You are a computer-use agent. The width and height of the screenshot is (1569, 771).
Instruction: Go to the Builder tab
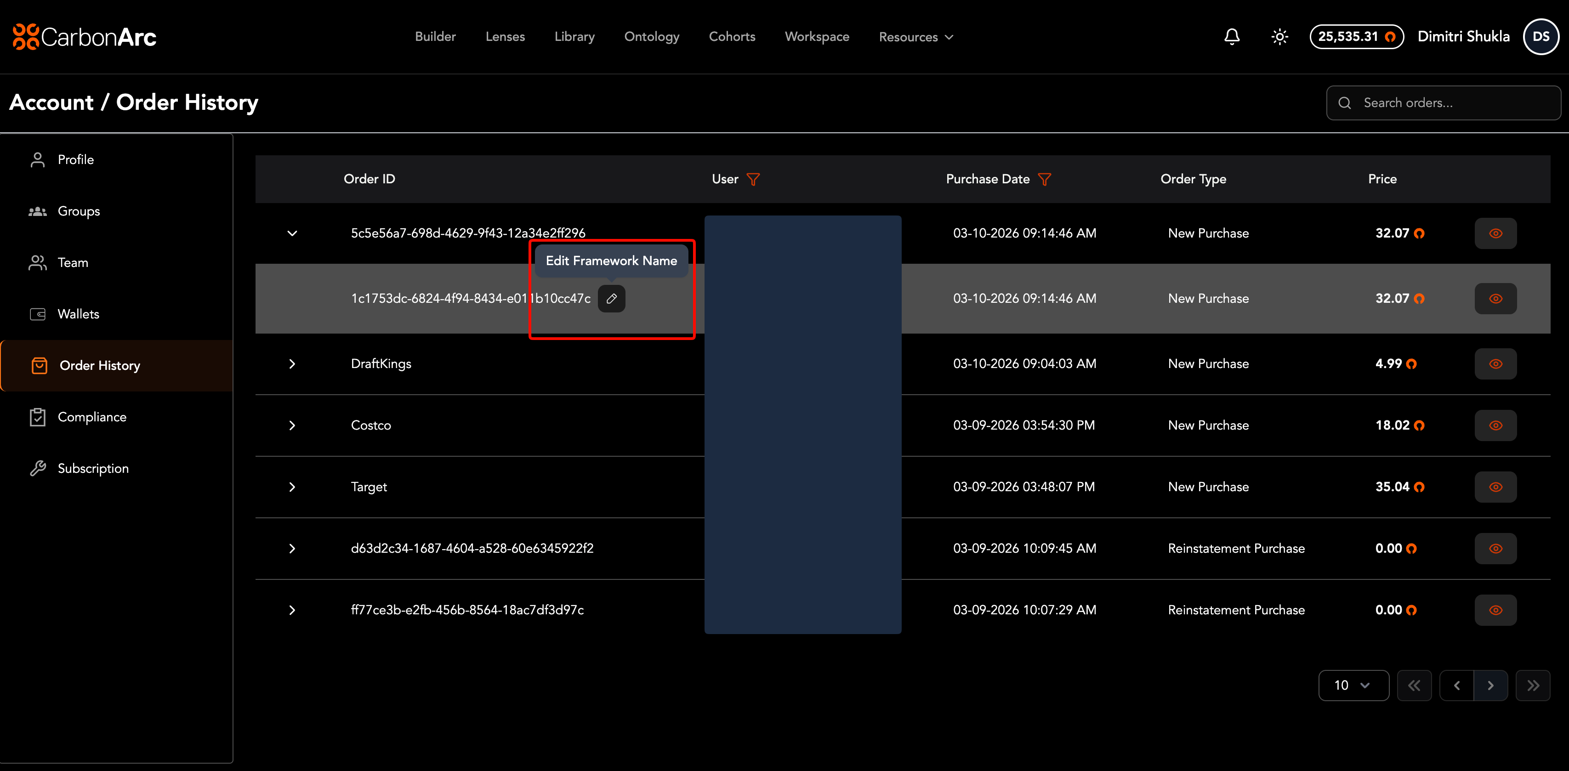pyautogui.click(x=435, y=37)
